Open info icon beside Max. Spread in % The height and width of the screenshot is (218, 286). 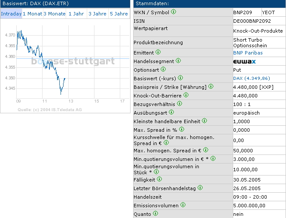tap(182, 130)
